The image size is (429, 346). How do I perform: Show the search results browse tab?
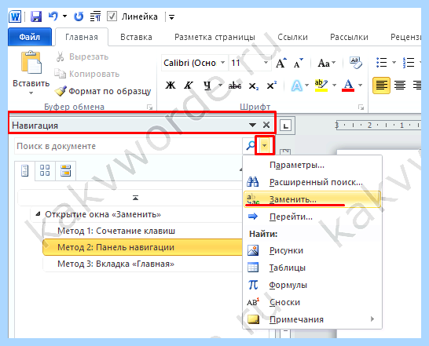click(x=66, y=170)
